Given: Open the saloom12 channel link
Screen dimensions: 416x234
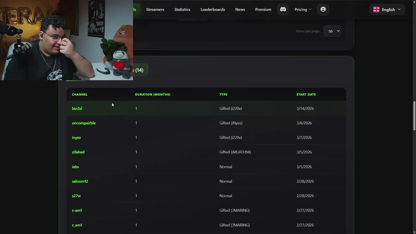Looking at the screenshot, I should (x=80, y=181).
